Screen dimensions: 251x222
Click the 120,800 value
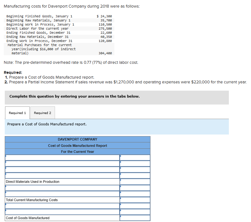pyautogui.click(x=105, y=41)
